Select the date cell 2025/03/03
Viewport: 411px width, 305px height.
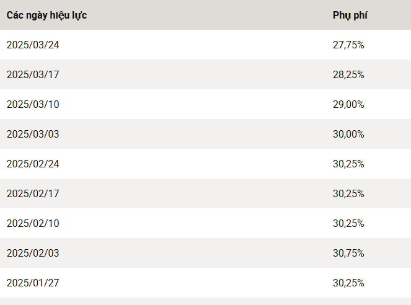(33, 134)
